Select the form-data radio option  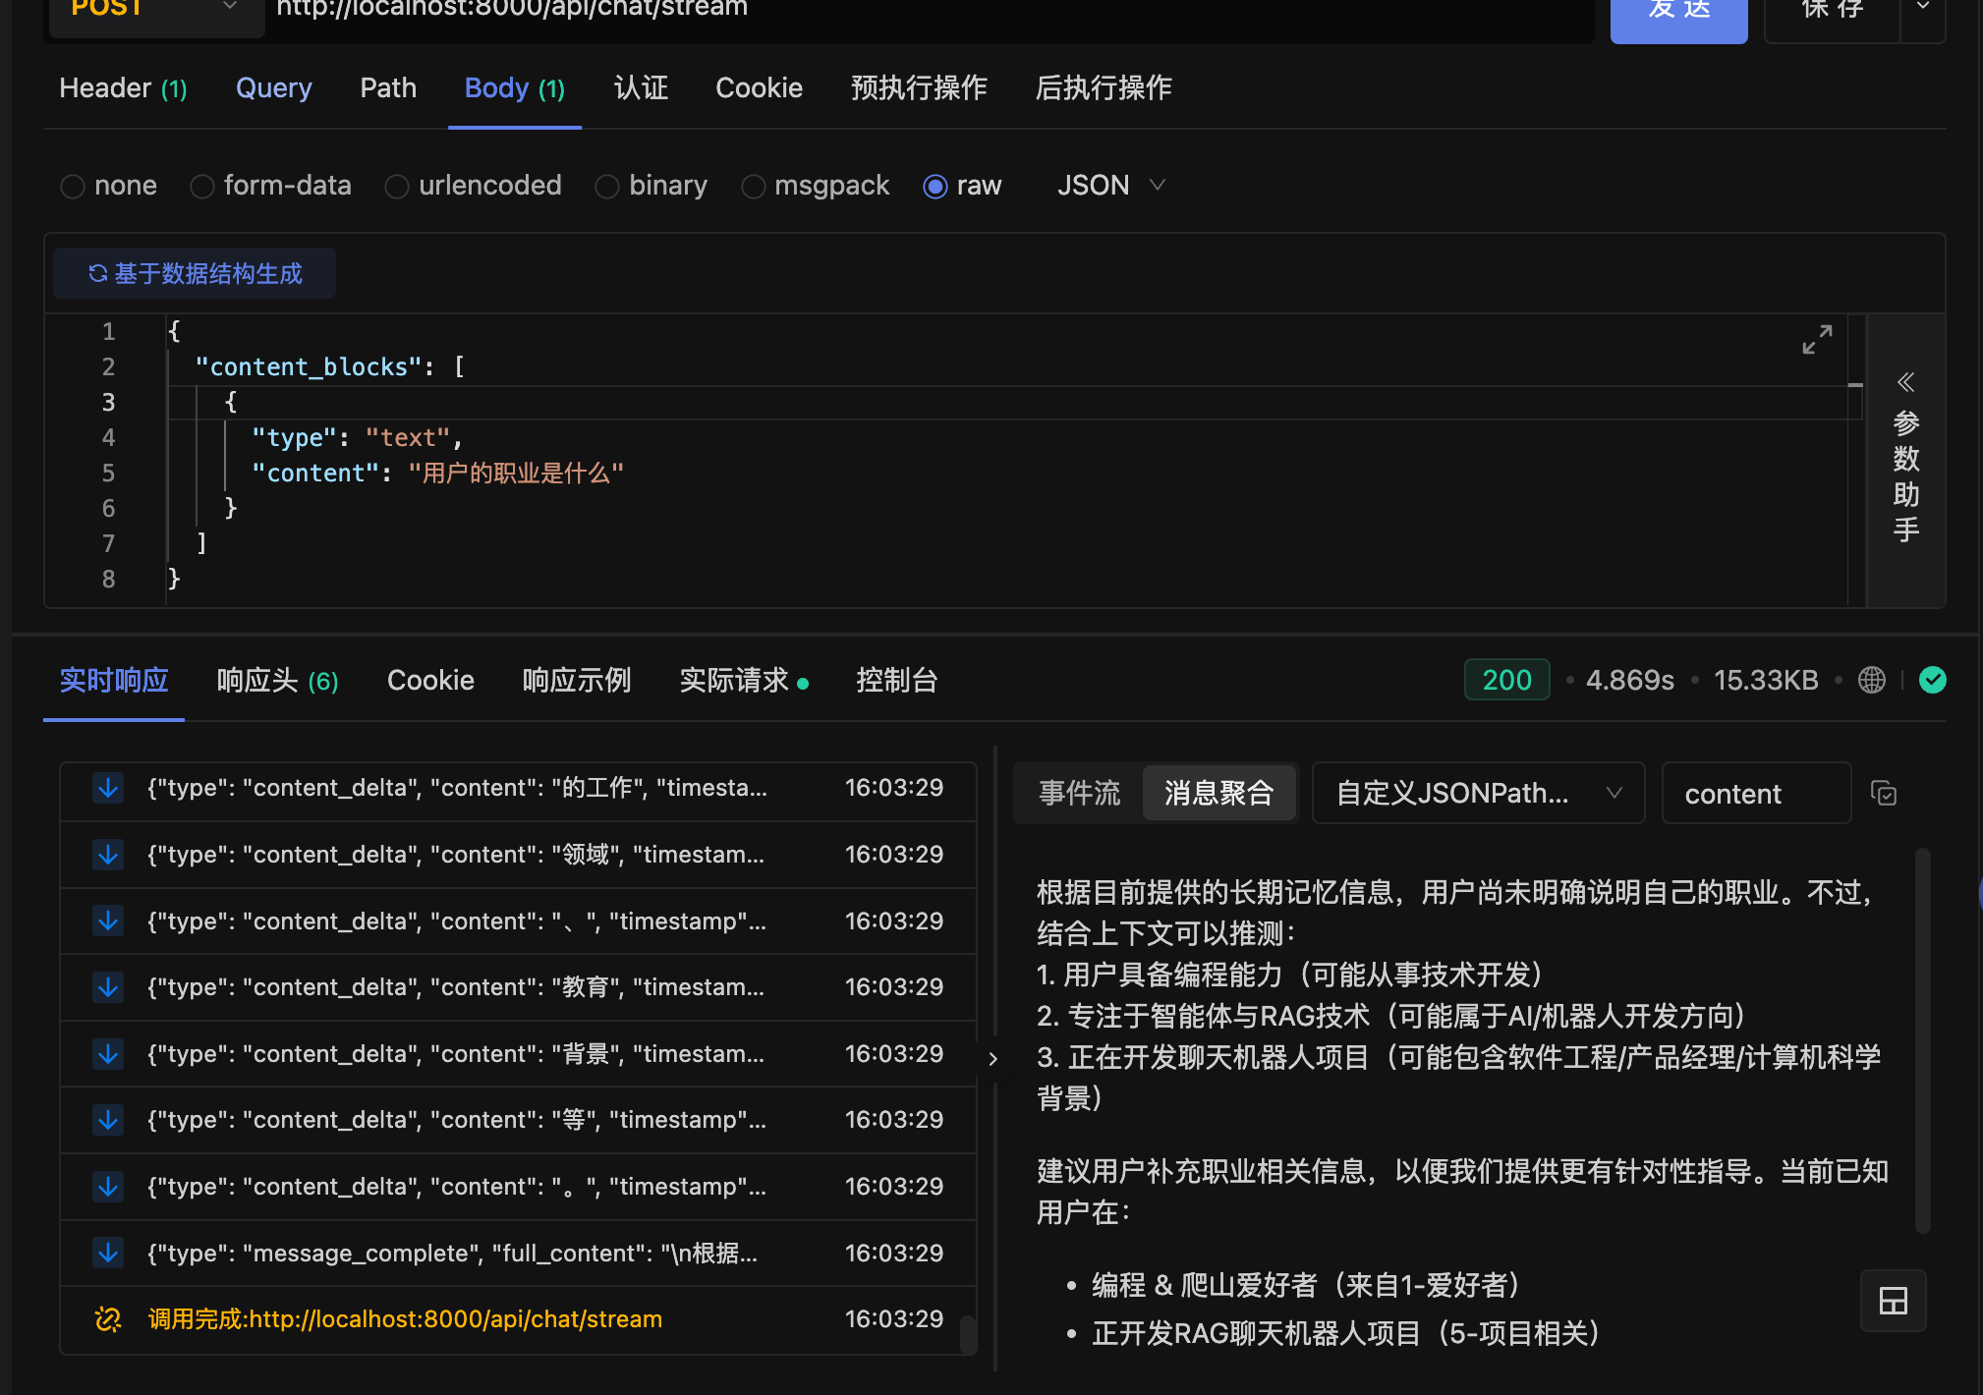tap(202, 186)
